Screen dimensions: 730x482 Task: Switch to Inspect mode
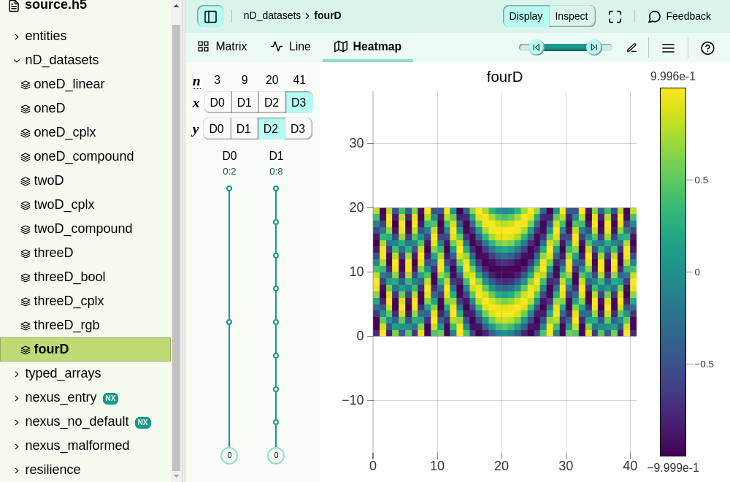coord(572,16)
